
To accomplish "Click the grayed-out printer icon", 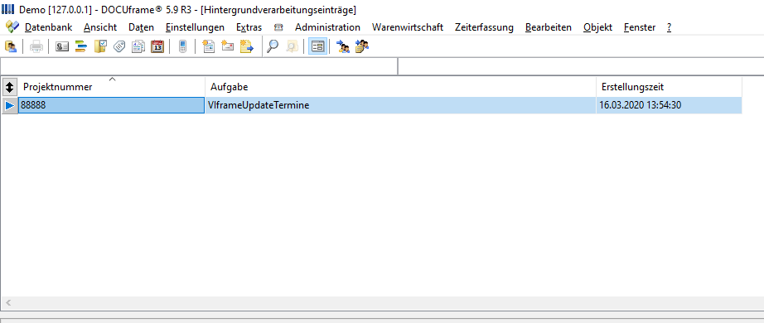I will tap(36, 46).
